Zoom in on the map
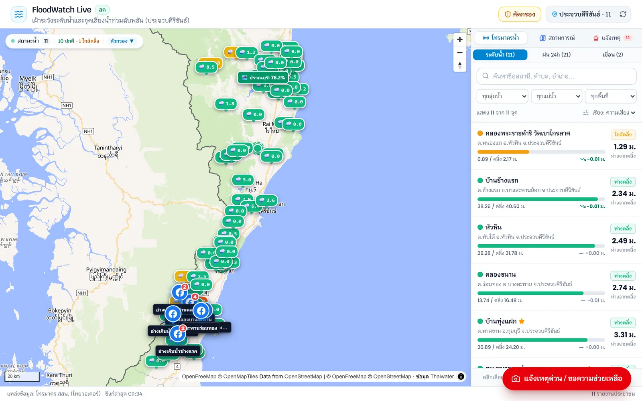This screenshot has width=642, height=401. click(460, 39)
